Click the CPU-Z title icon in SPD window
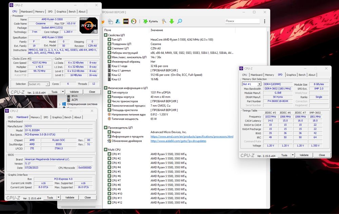The image size is (339, 214). click(241, 69)
